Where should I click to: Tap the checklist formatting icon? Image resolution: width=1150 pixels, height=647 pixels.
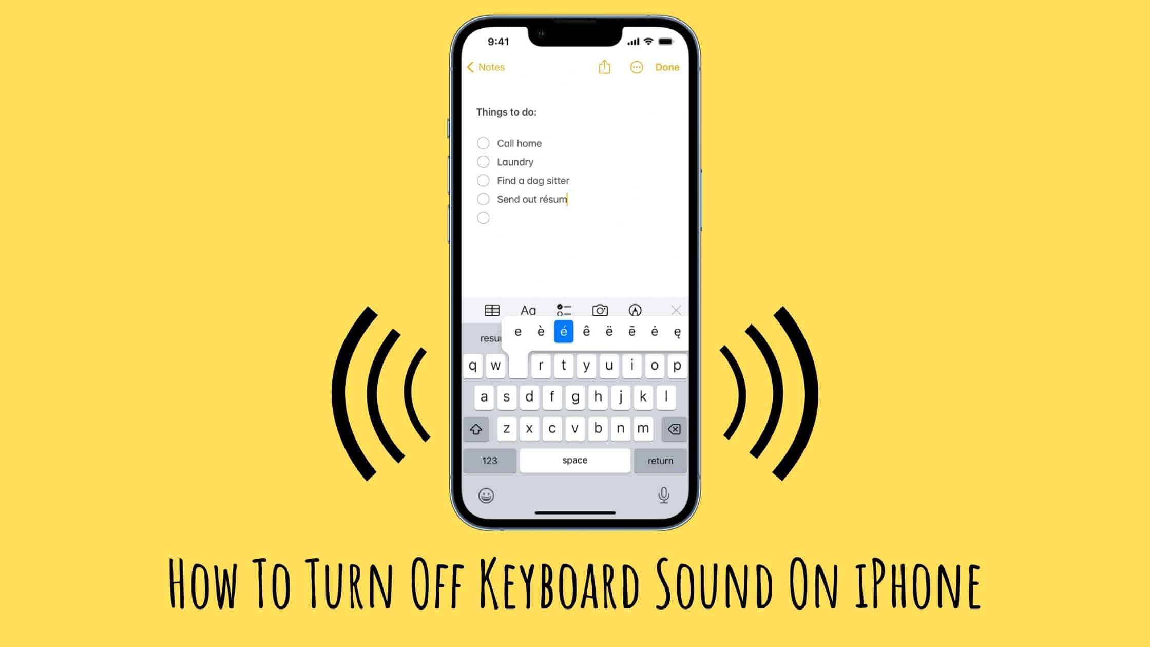[565, 310]
